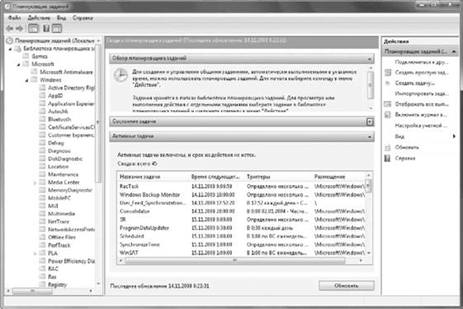Toggle the console tree toolbar icon
The height and width of the screenshot is (309, 463).
33,28
